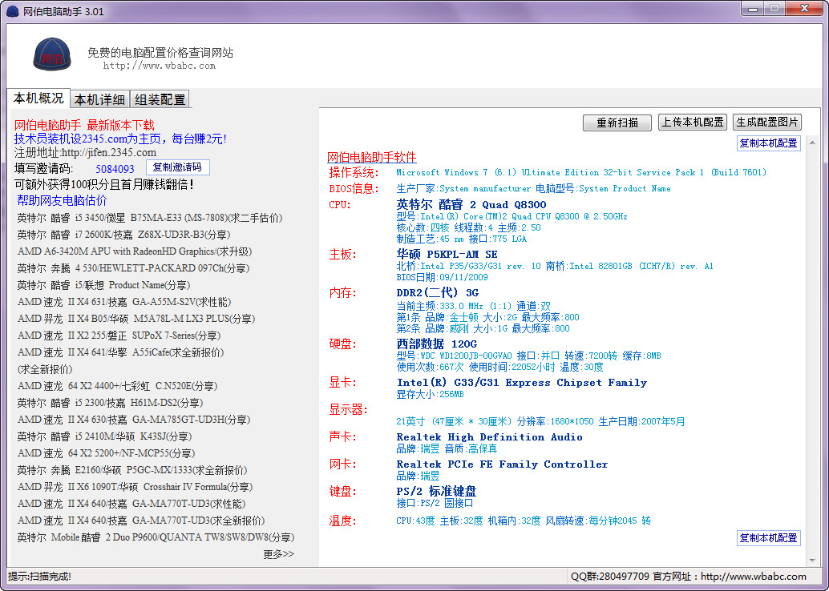
Task: Open the 本机详细 tab
Action: tap(99, 99)
